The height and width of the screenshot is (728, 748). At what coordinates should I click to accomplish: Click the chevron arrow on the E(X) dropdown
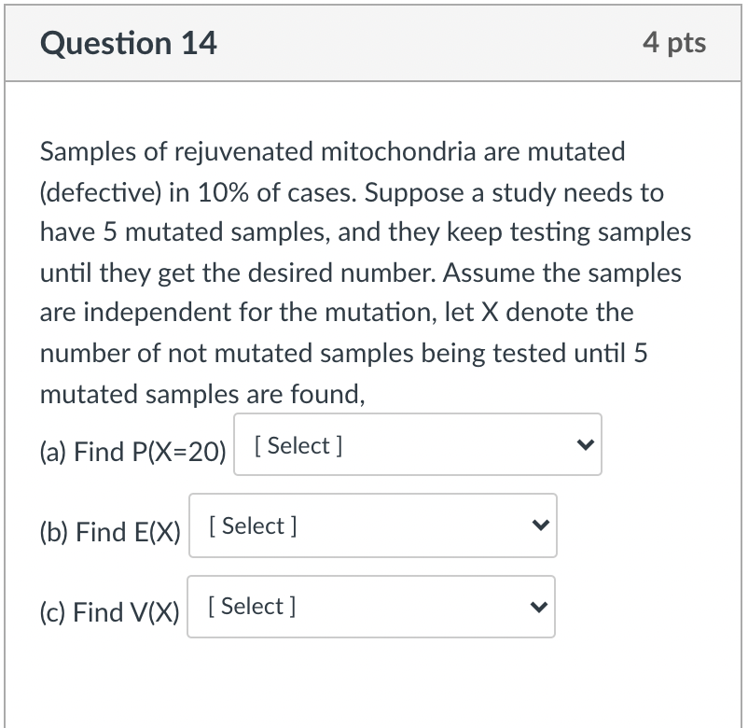click(x=539, y=525)
